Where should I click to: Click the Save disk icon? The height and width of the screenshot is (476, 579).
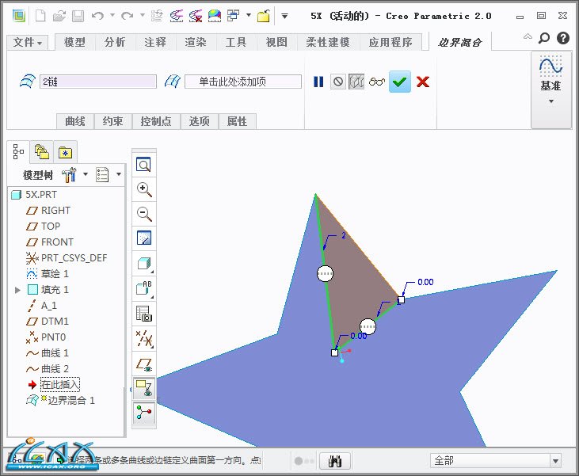point(78,16)
